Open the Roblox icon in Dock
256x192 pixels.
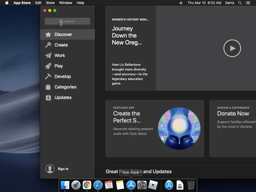[153, 185]
